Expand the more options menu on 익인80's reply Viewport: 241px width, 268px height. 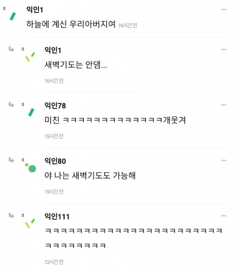[x=224, y=160]
